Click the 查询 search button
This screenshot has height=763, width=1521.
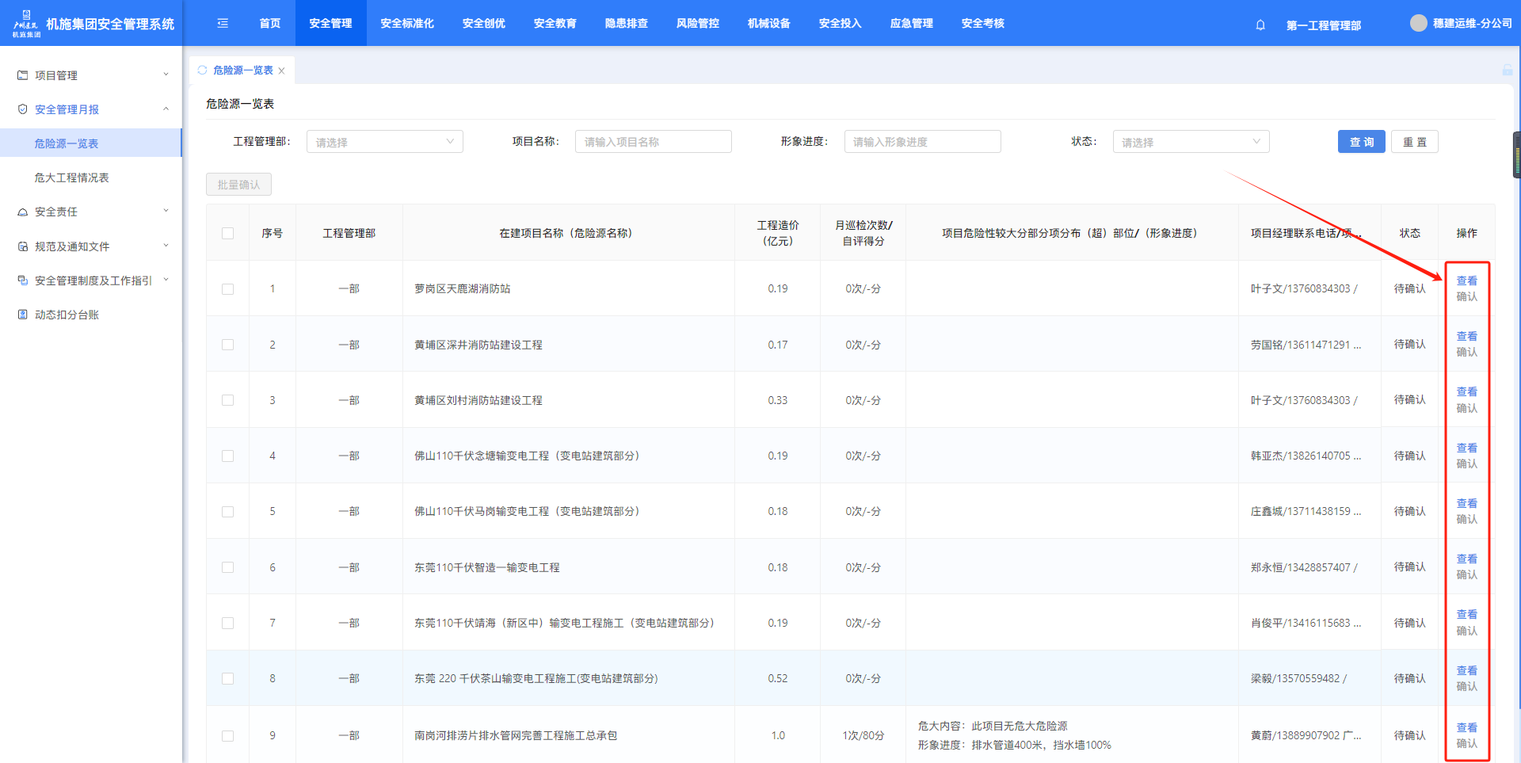1361,142
